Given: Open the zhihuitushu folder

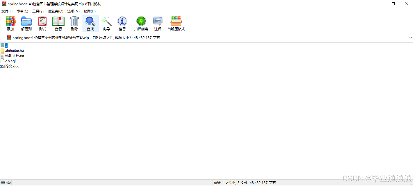Looking at the screenshot, I should (14, 50).
